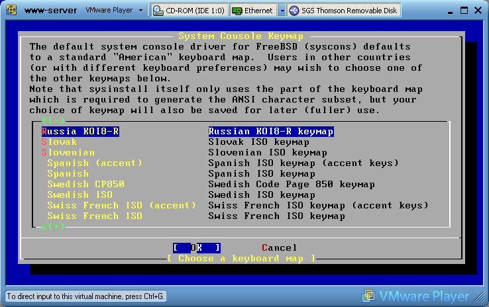Click the 'Choose a keyboard map' hint text
The image size is (489, 307).
(241, 259)
